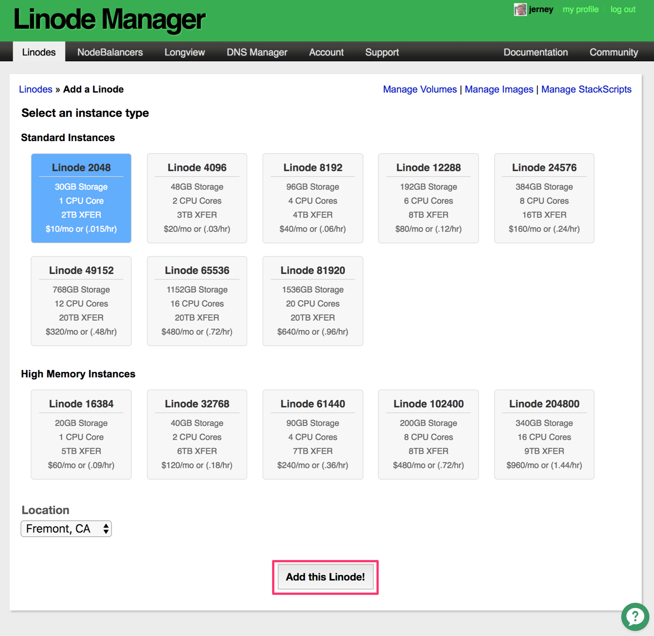Click the my profile link
654x636 pixels.
coord(580,9)
